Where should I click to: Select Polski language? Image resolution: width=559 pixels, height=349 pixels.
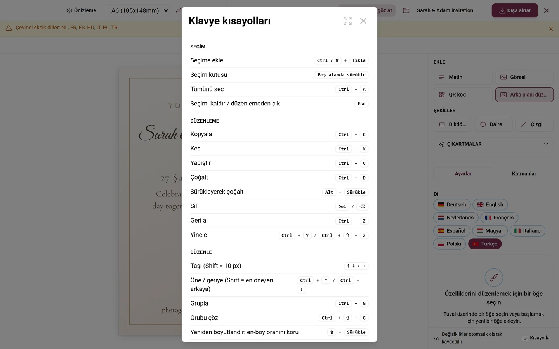pyautogui.click(x=450, y=244)
